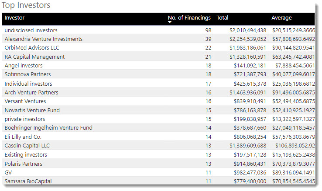Select Casdin Capital LLC investor
This screenshot has width=322, height=191.
pos(27,146)
